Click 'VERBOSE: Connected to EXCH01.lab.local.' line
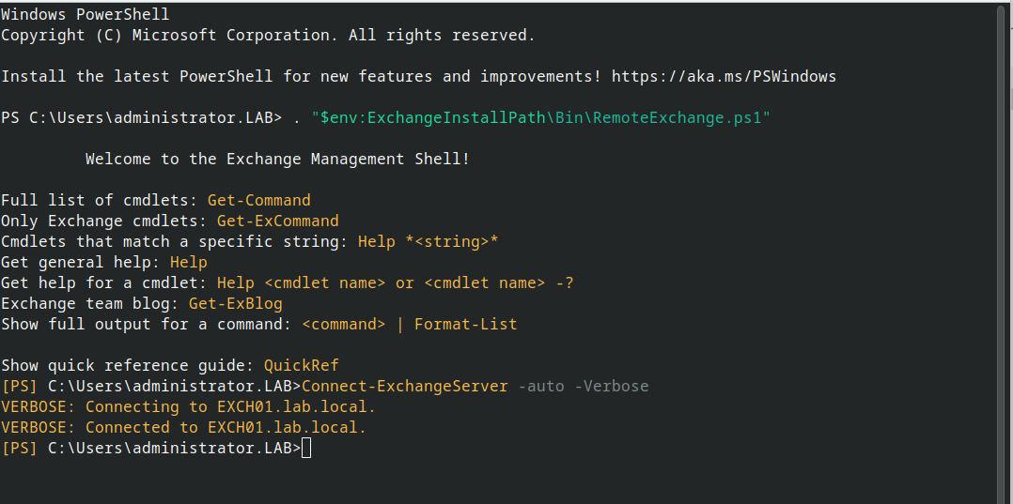 [x=184, y=427]
